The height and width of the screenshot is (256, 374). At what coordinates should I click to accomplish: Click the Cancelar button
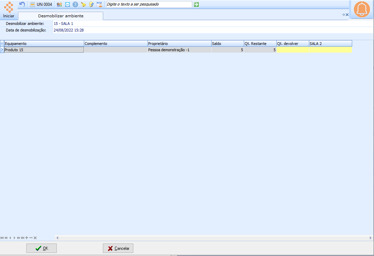click(x=118, y=248)
